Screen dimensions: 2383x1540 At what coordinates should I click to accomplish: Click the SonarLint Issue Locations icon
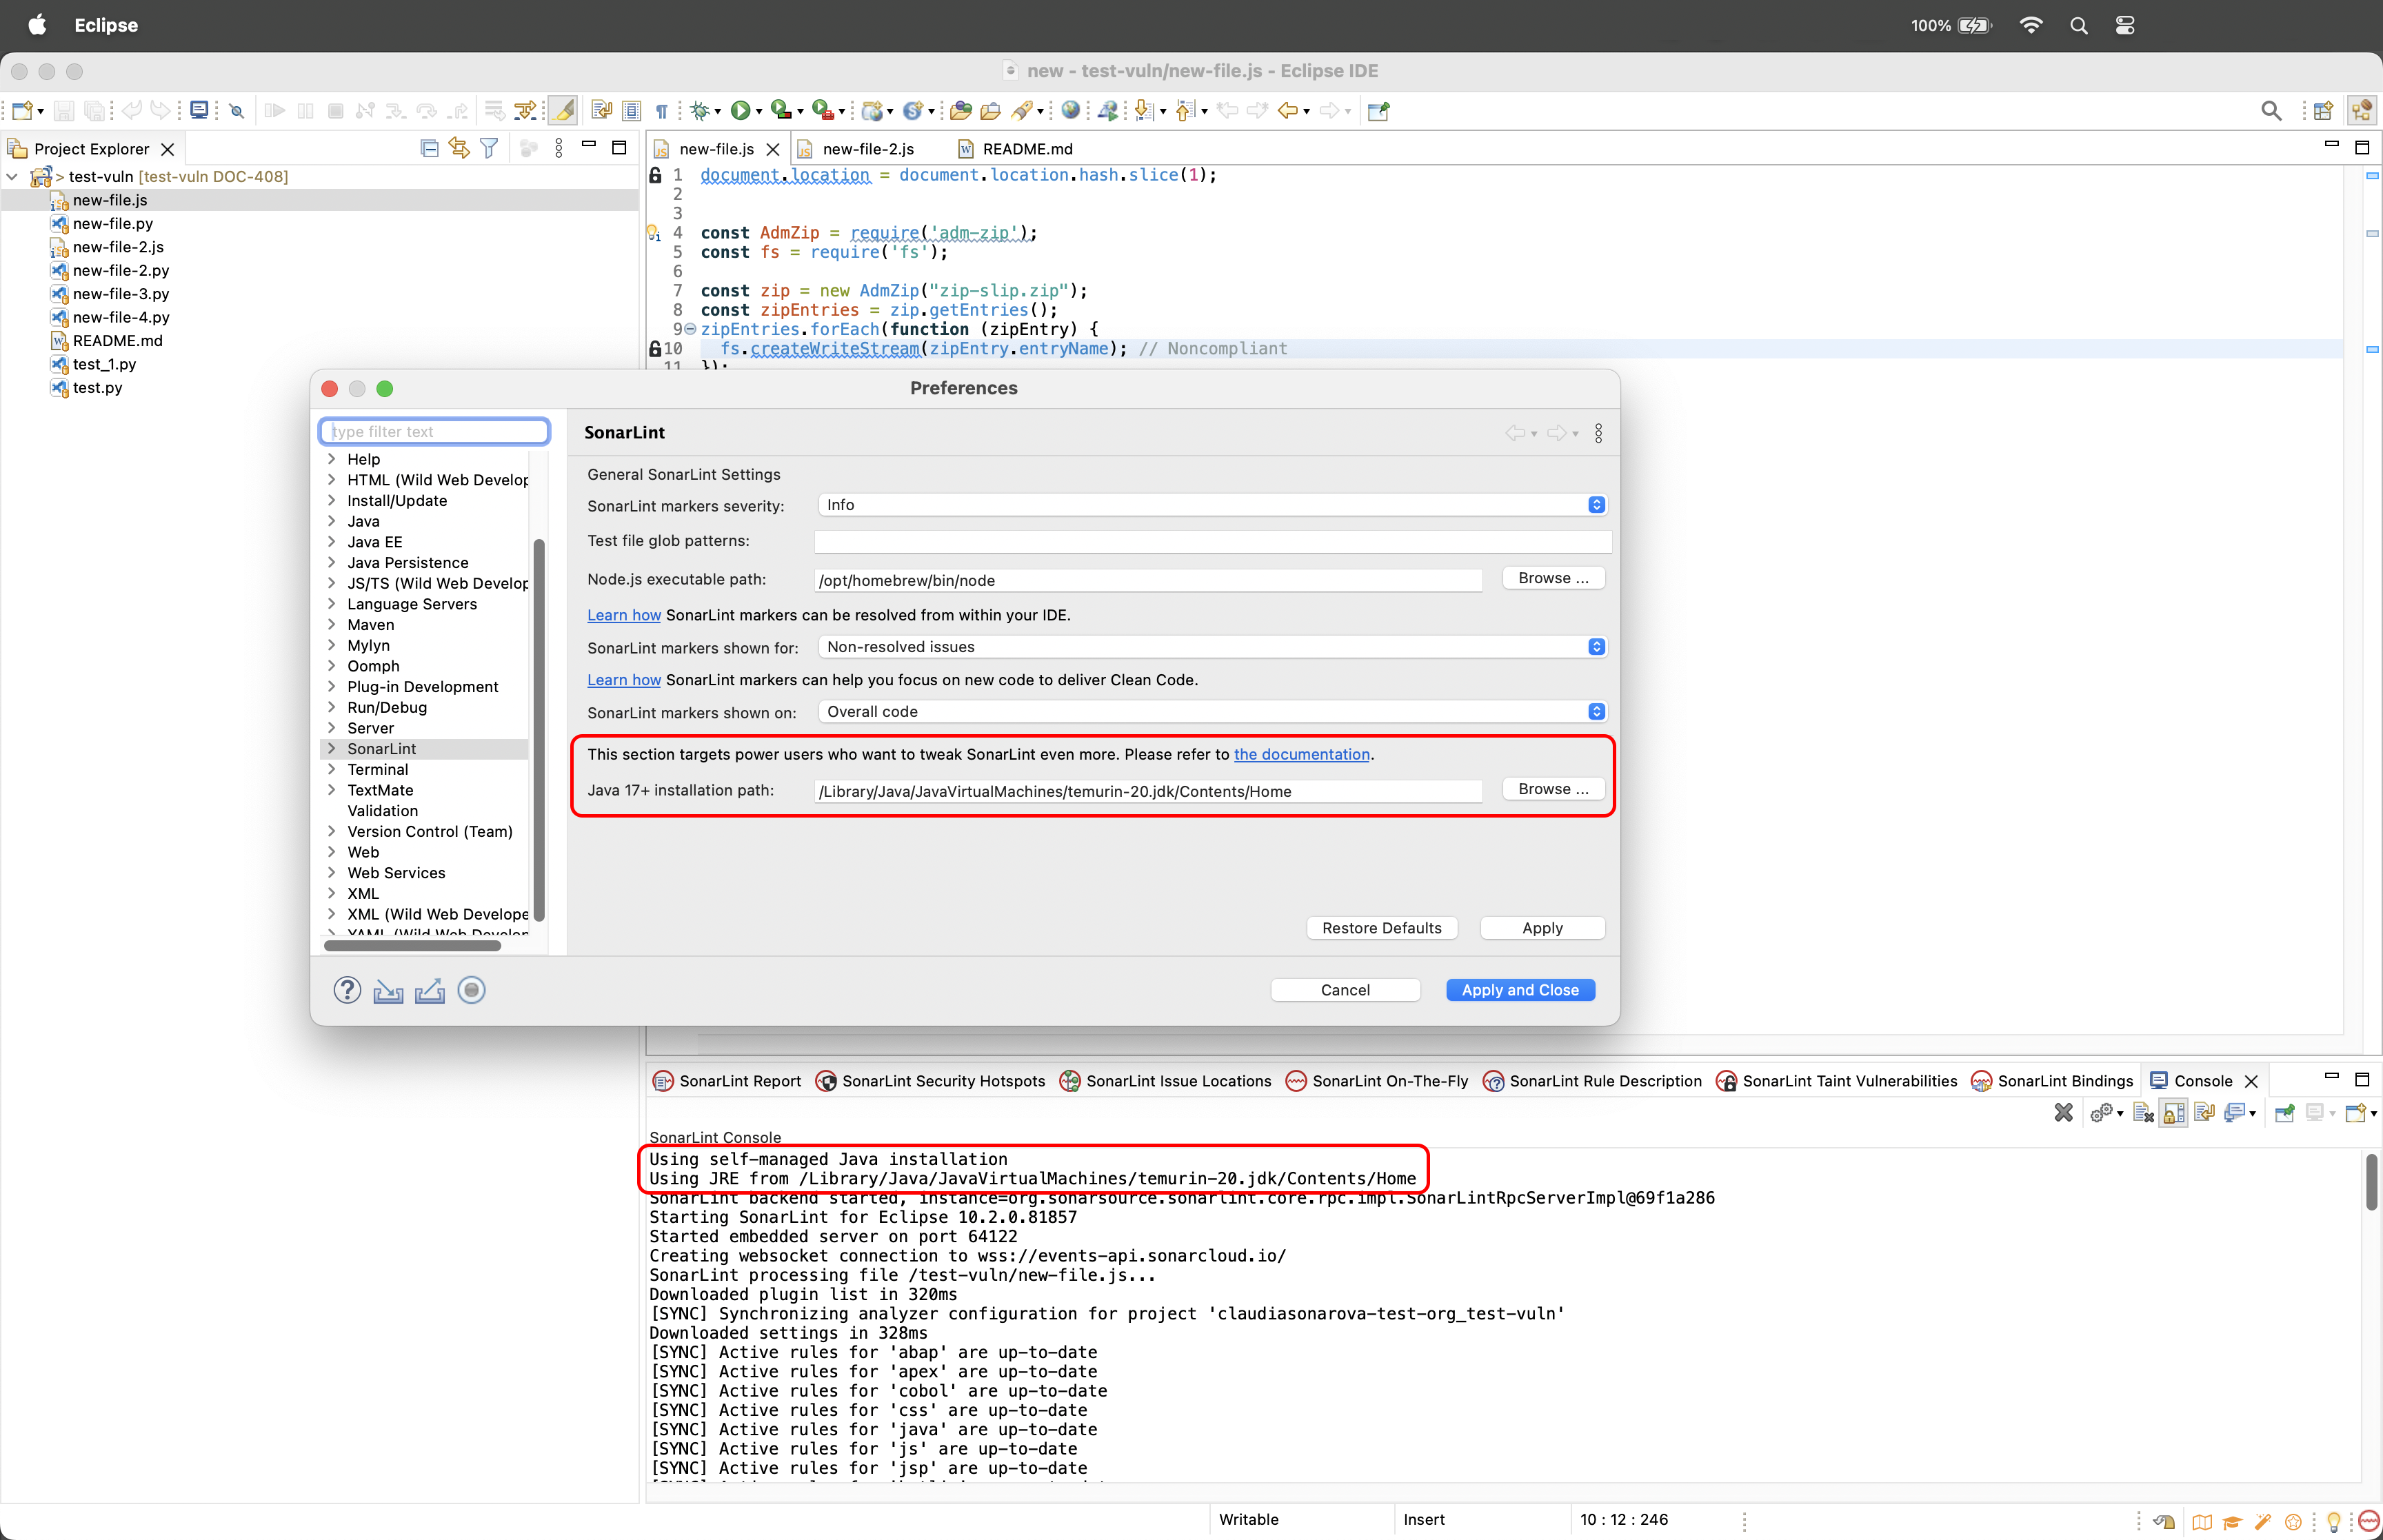coord(1070,1080)
